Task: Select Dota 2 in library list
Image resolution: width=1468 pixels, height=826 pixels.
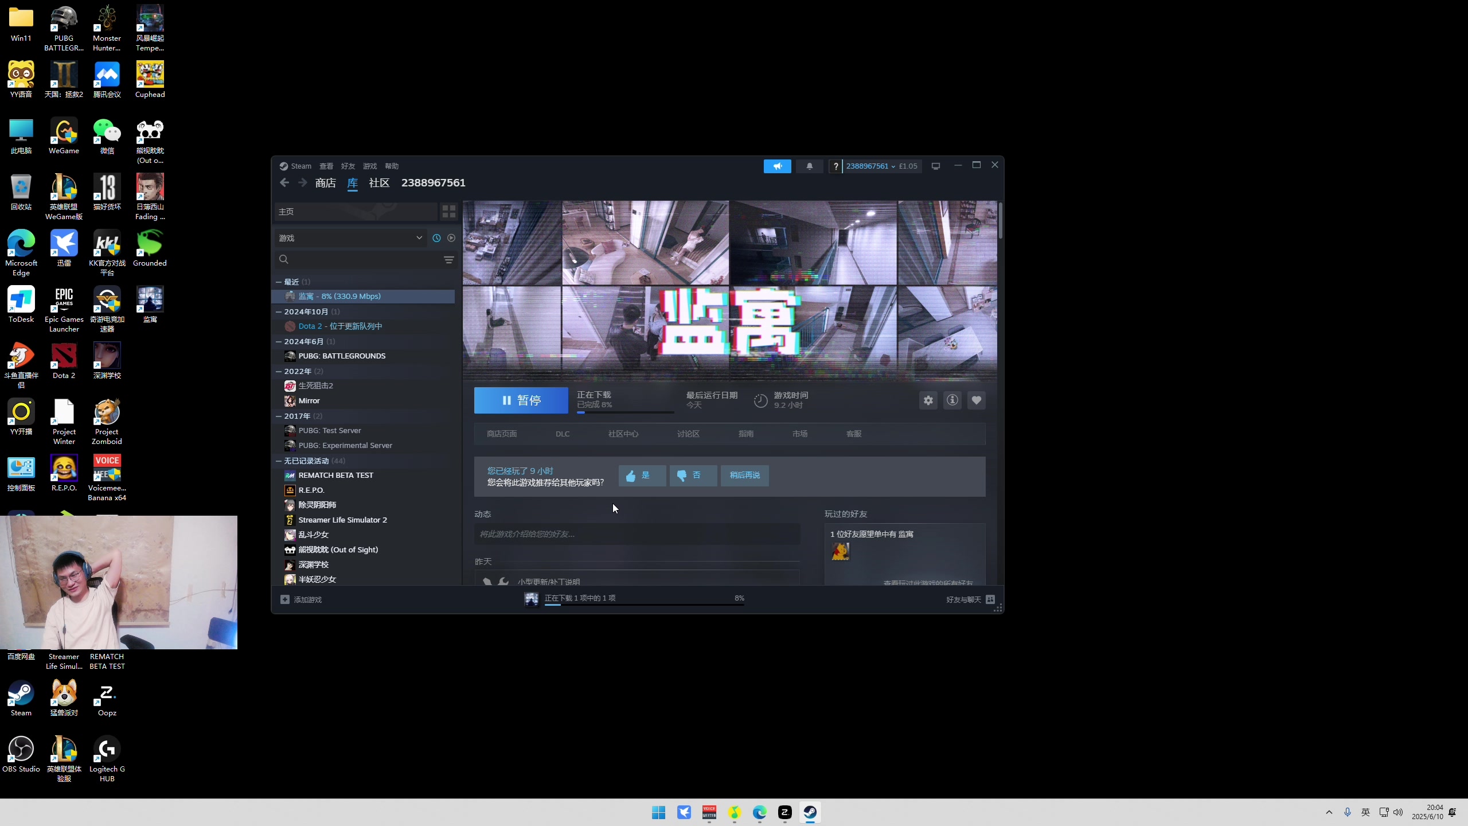Action: pos(364,326)
